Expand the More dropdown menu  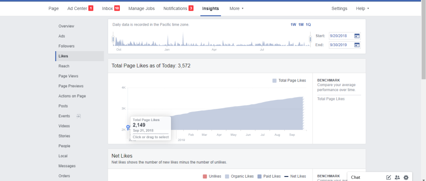236,8
